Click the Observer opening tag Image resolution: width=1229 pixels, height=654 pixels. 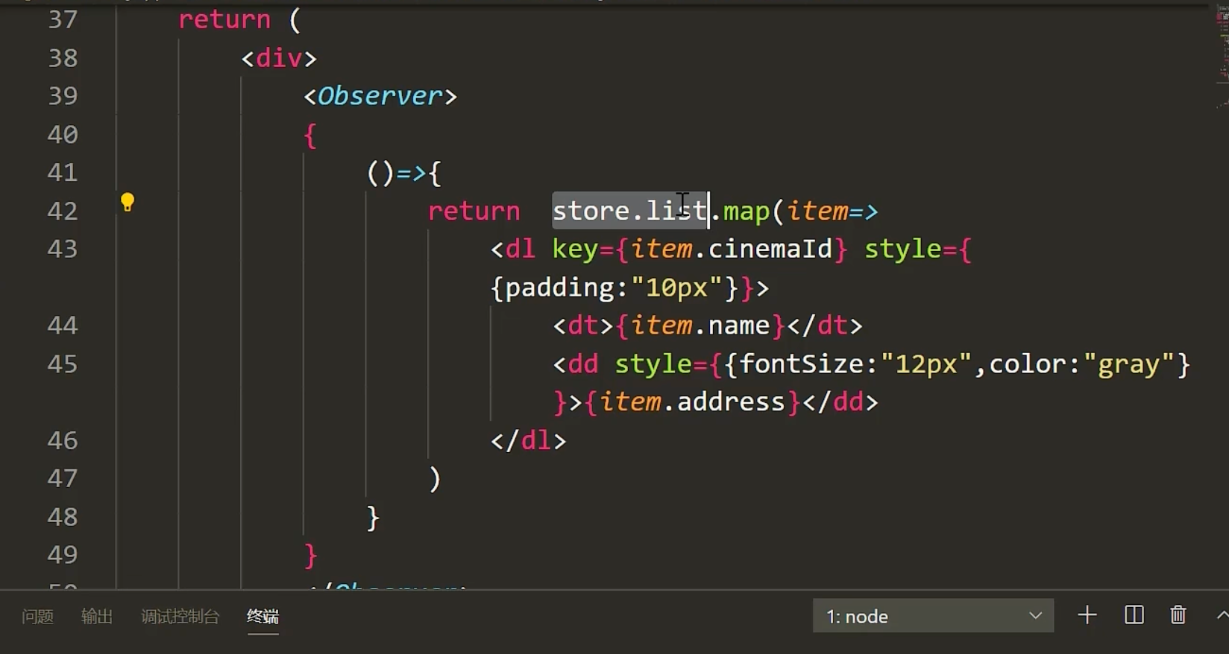[380, 96]
